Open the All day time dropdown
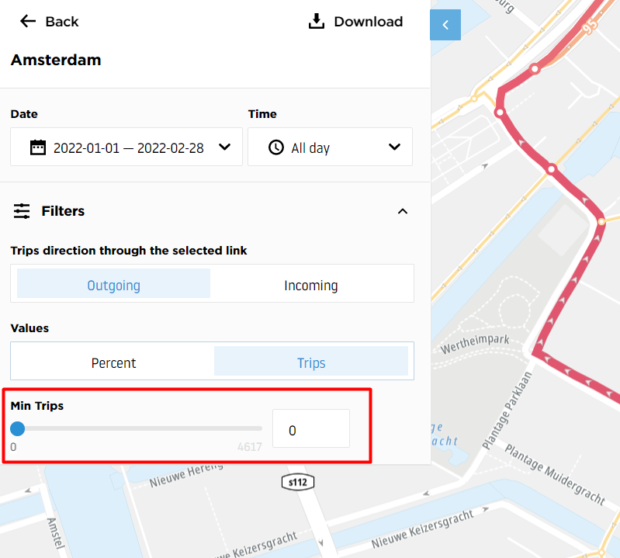Screen dimensions: 620x558 [330, 147]
